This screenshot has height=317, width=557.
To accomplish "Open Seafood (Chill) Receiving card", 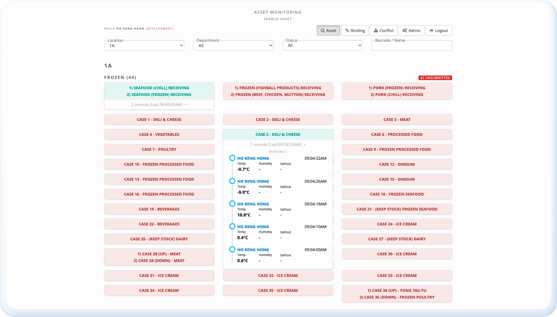I will point(159,91).
